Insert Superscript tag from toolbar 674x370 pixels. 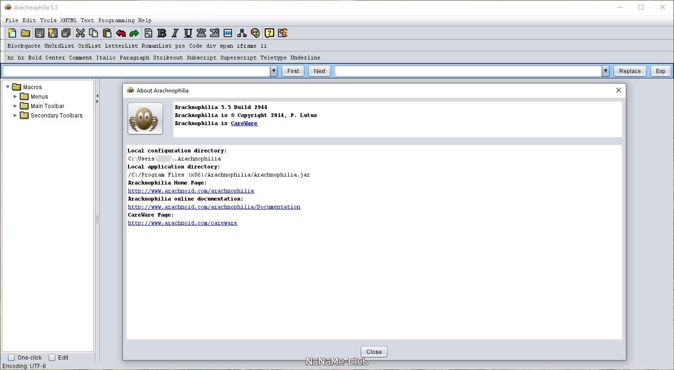click(239, 58)
